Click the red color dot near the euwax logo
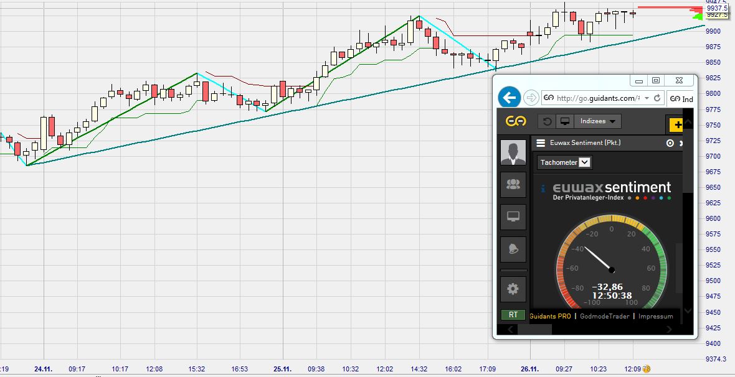The width and height of the screenshot is (735, 377). tap(645, 197)
